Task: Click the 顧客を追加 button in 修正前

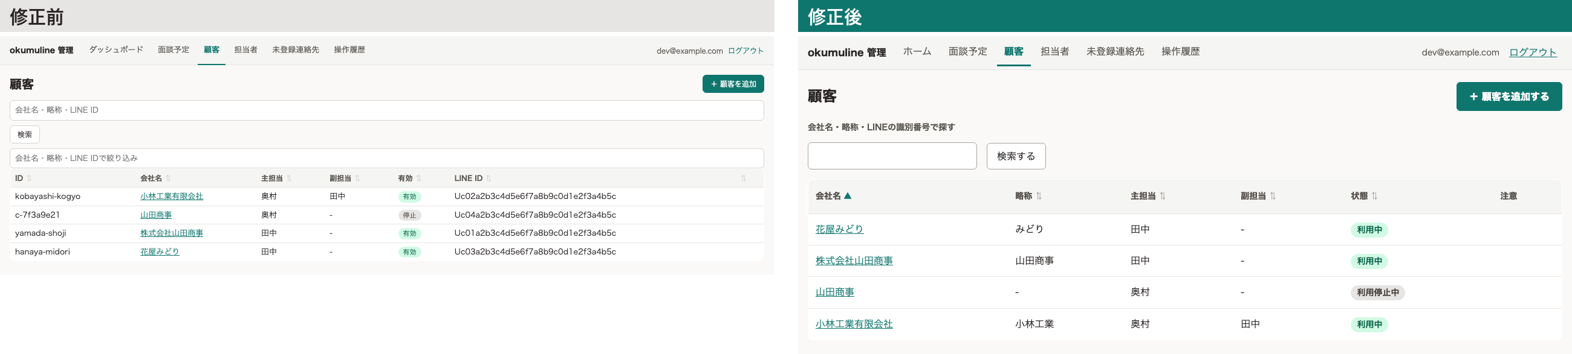Action: pos(733,84)
